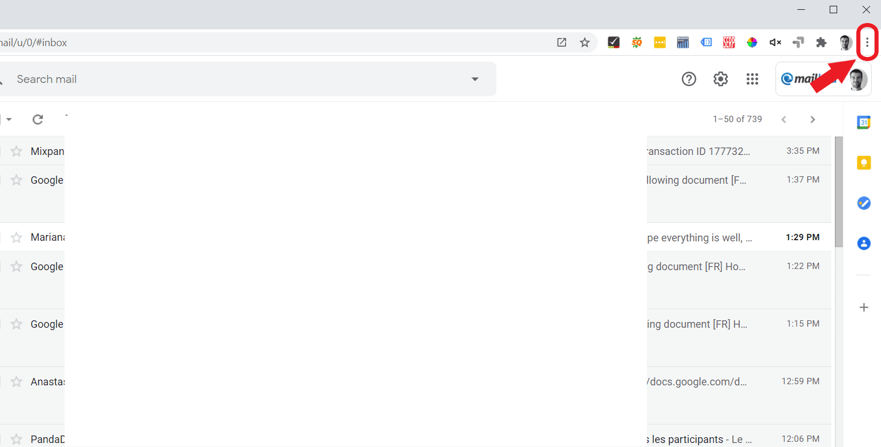
Task: Click the mute-tab speaker extension icon
Action: tap(775, 42)
